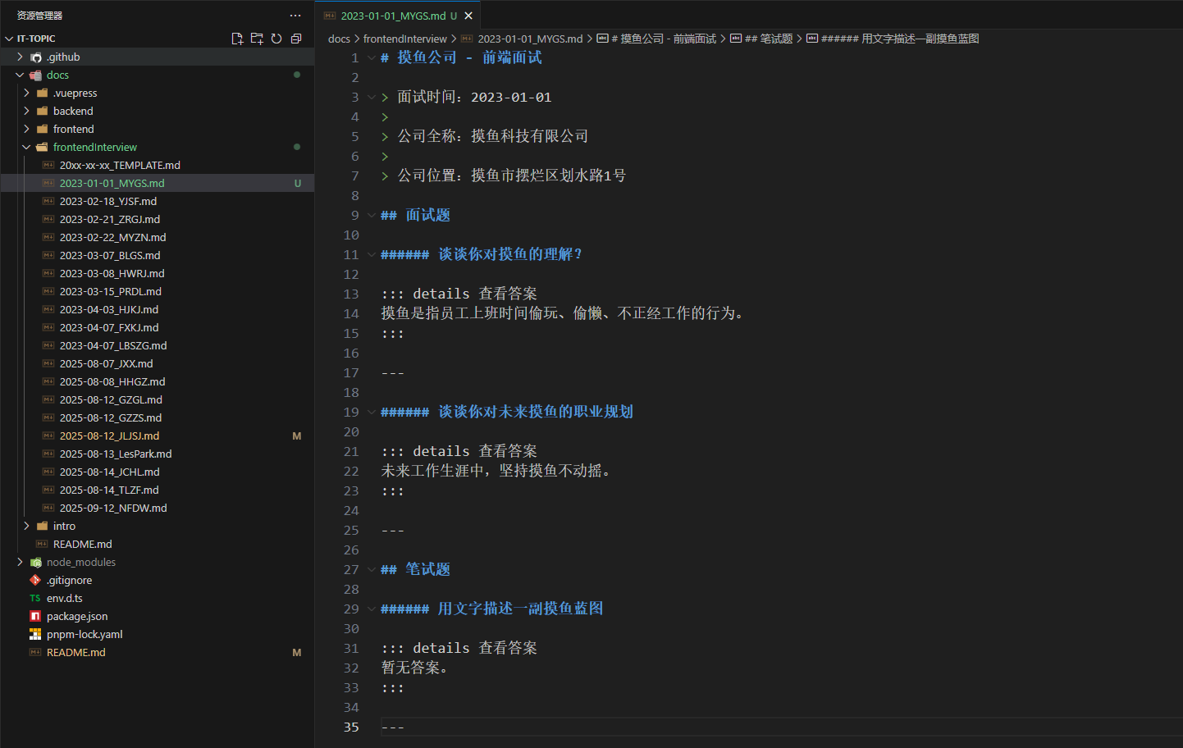
Task: Click the New Folder icon in explorer header
Action: click(257, 39)
